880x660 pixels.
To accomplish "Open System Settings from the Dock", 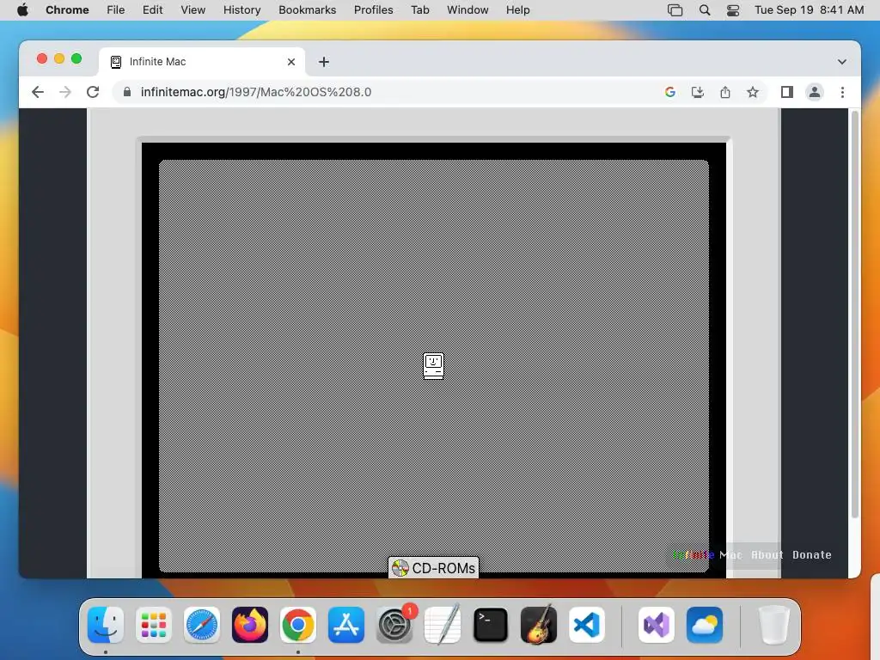I will coord(394,625).
